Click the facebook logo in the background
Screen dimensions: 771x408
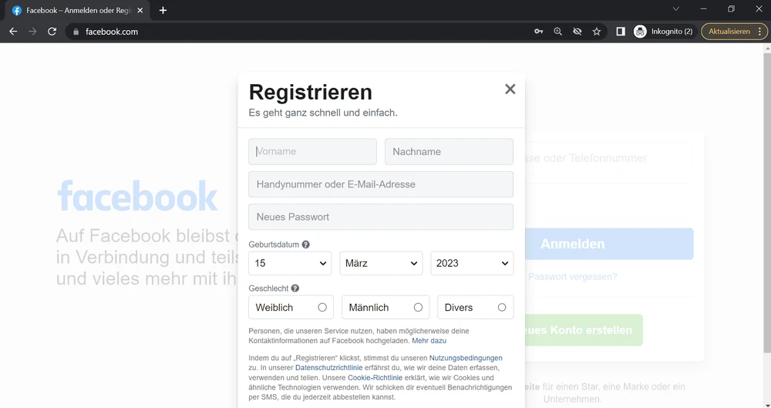[137, 196]
